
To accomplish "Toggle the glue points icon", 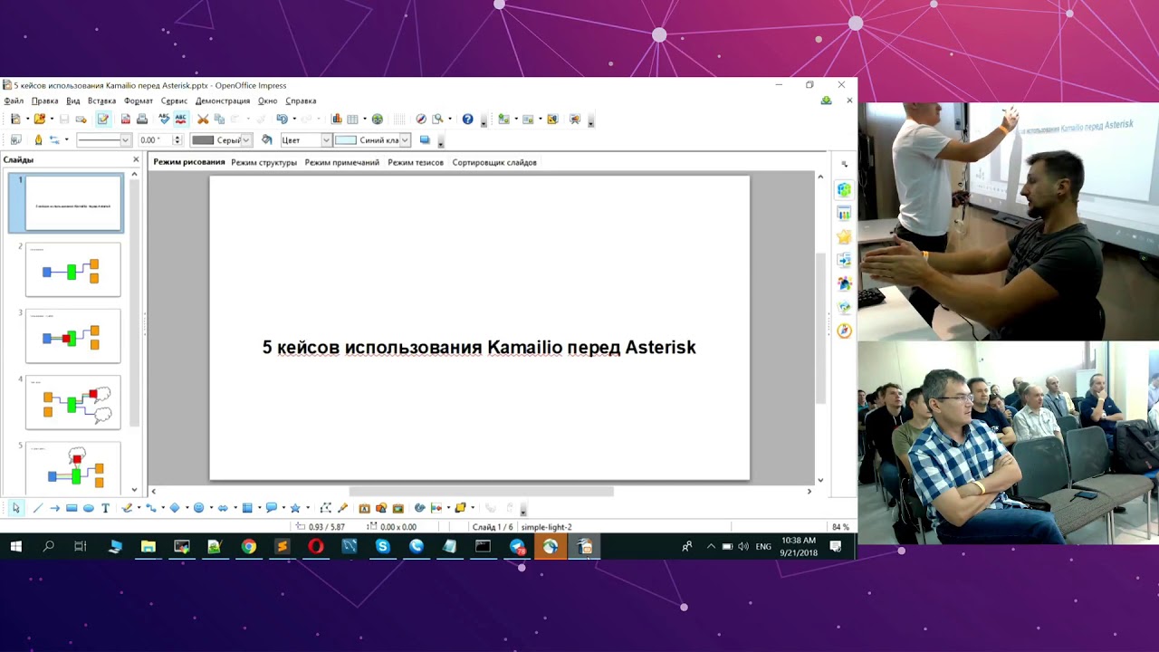I will 342,508.
